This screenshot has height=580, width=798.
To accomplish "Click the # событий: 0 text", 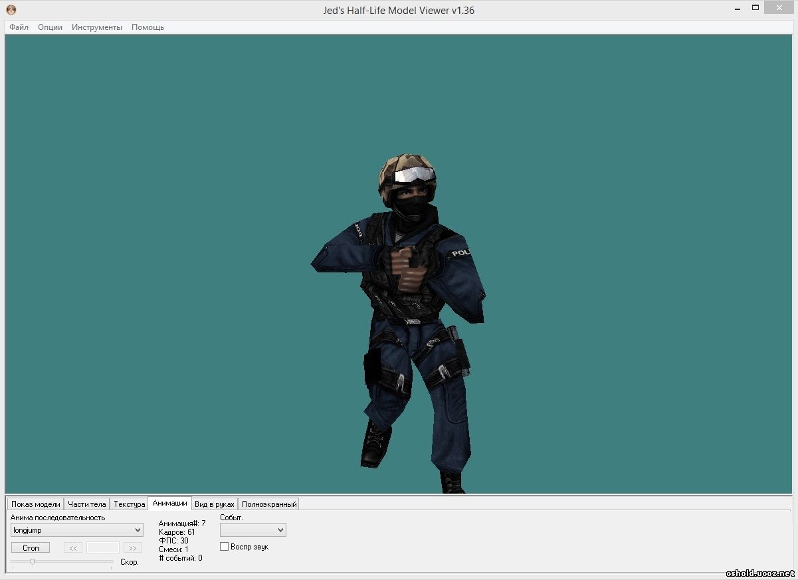I will 181,558.
